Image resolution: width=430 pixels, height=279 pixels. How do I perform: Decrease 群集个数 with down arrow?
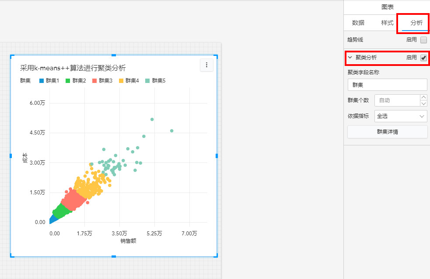click(423, 103)
